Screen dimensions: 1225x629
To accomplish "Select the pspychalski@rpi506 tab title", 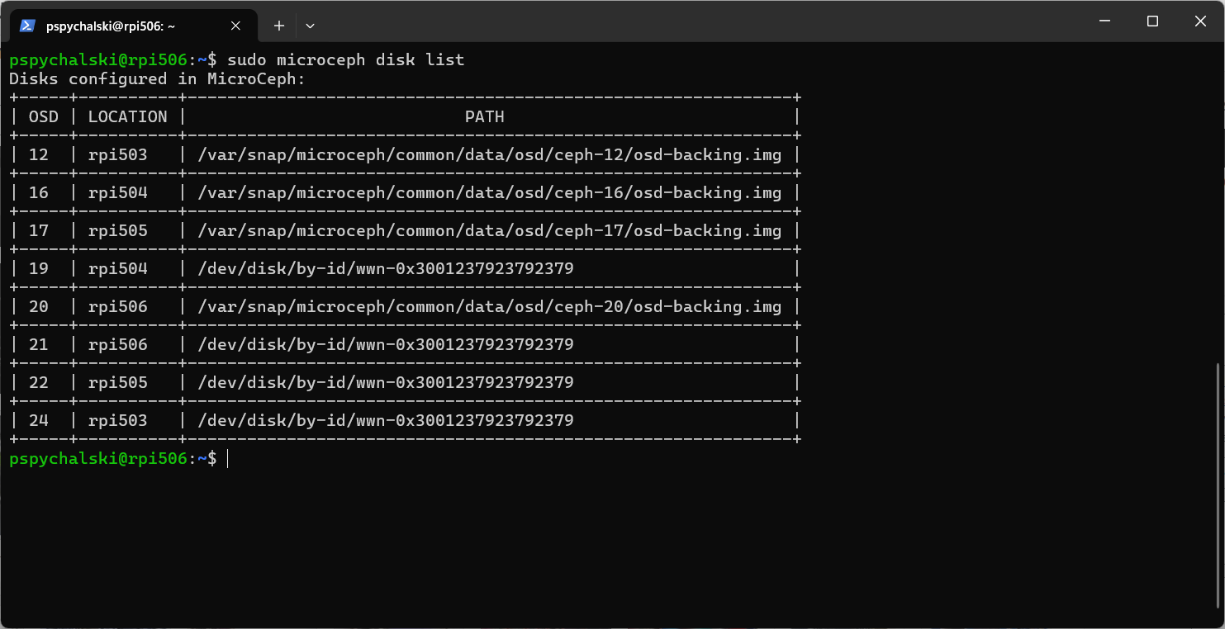I will point(111,26).
